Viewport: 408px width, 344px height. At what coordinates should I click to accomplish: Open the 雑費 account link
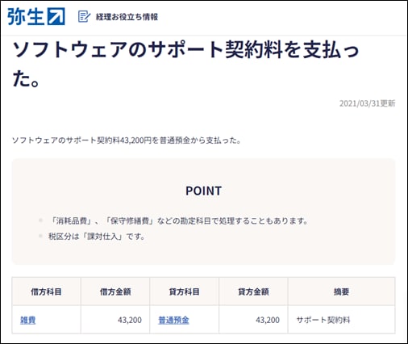click(28, 320)
